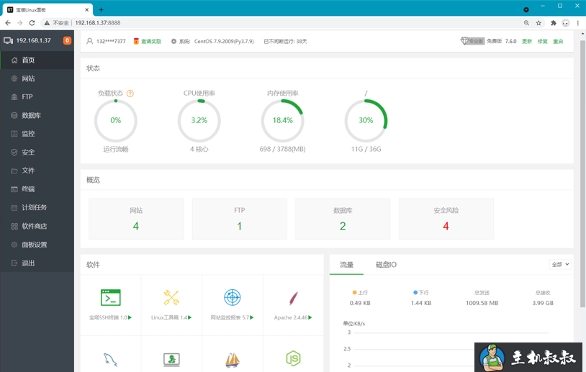Screen dimensions: 586x372
Task: Open 文件 in the sidebar
Action: pos(37,171)
